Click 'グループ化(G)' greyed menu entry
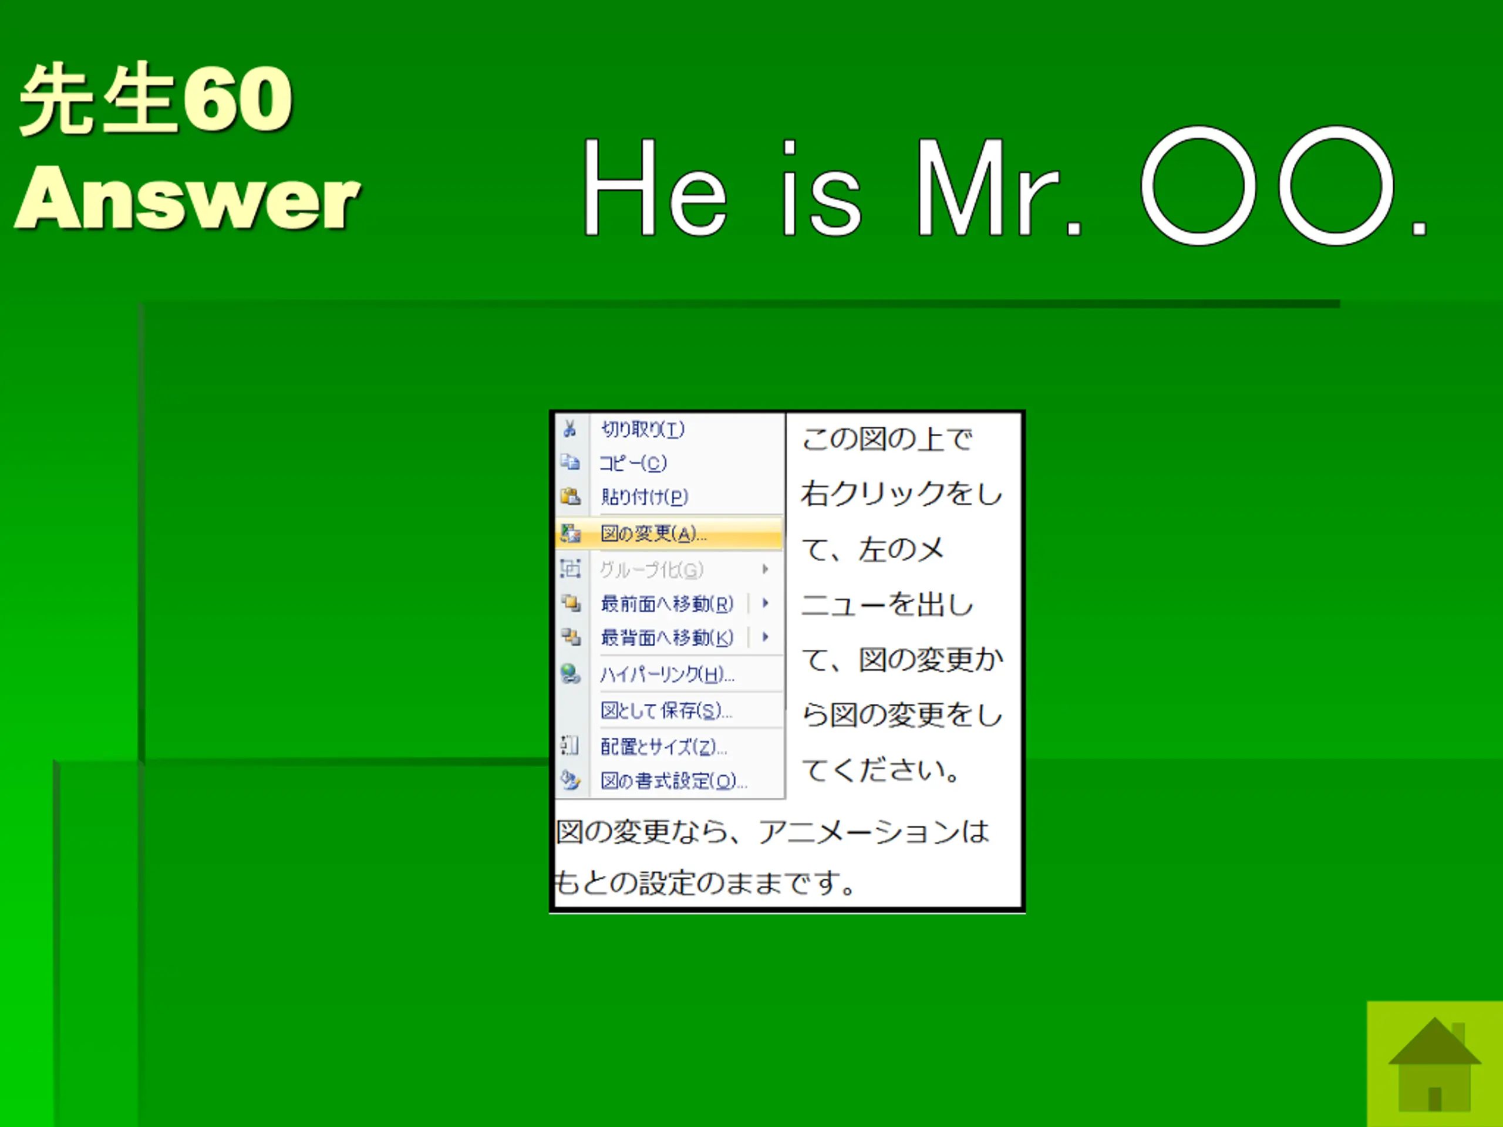Image resolution: width=1503 pixels, height=1127 pixels. pyautogui.click(x=651, y=569)
